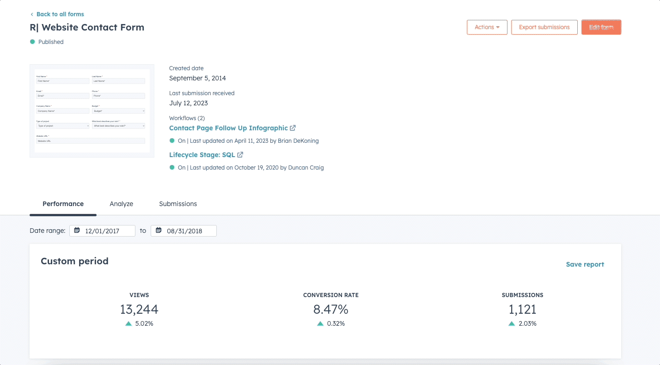Click the green upward trend arrow under Views
The image size is (660, 365).
tap(128, 323)
